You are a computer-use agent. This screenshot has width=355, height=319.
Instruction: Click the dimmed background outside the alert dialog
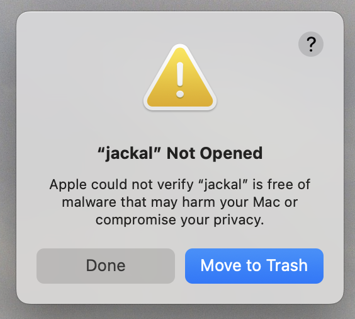[x=8, y=159]
